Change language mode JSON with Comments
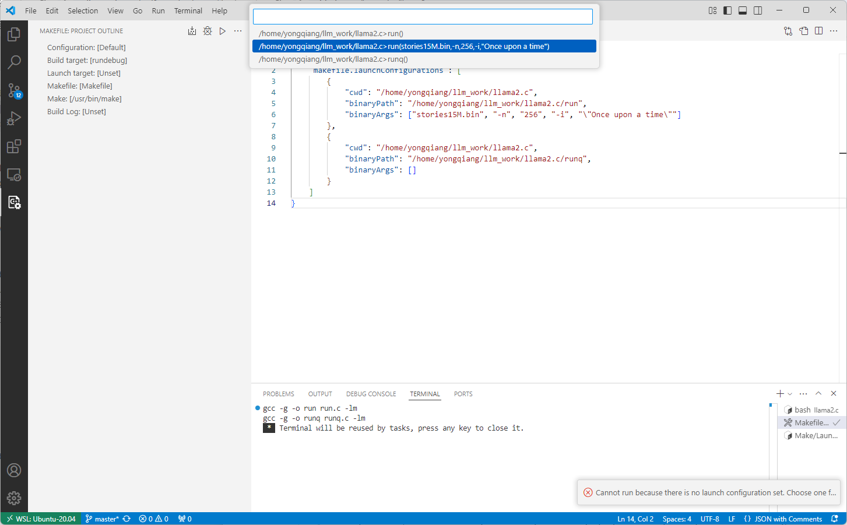Viewport: 847px width, 525px height. pos(783,519)
